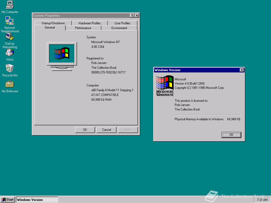
Task: Select the Recycle Bin icon
Action: [10, 68]
